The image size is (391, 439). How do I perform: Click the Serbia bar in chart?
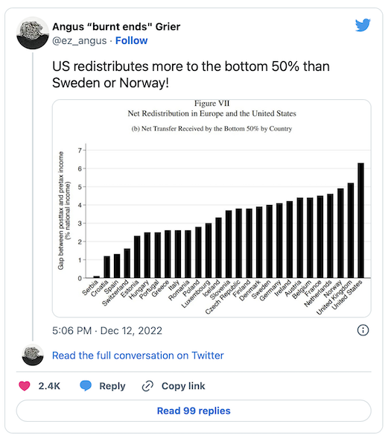pos(97,277)
